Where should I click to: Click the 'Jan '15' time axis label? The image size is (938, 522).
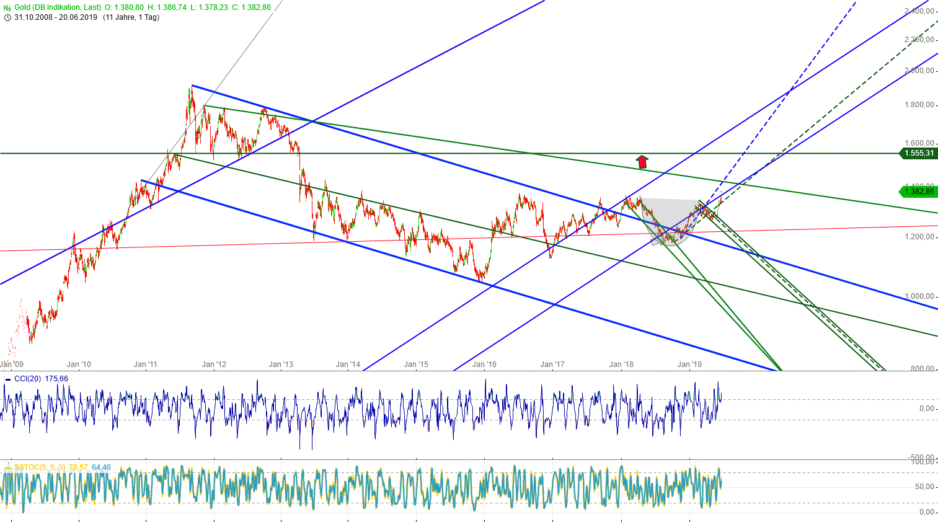(416, 365)
